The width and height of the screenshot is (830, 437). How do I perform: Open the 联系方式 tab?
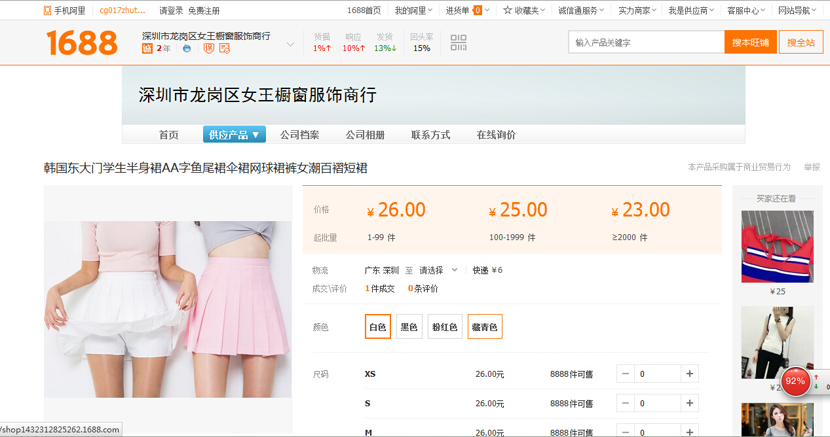(430, 135)
